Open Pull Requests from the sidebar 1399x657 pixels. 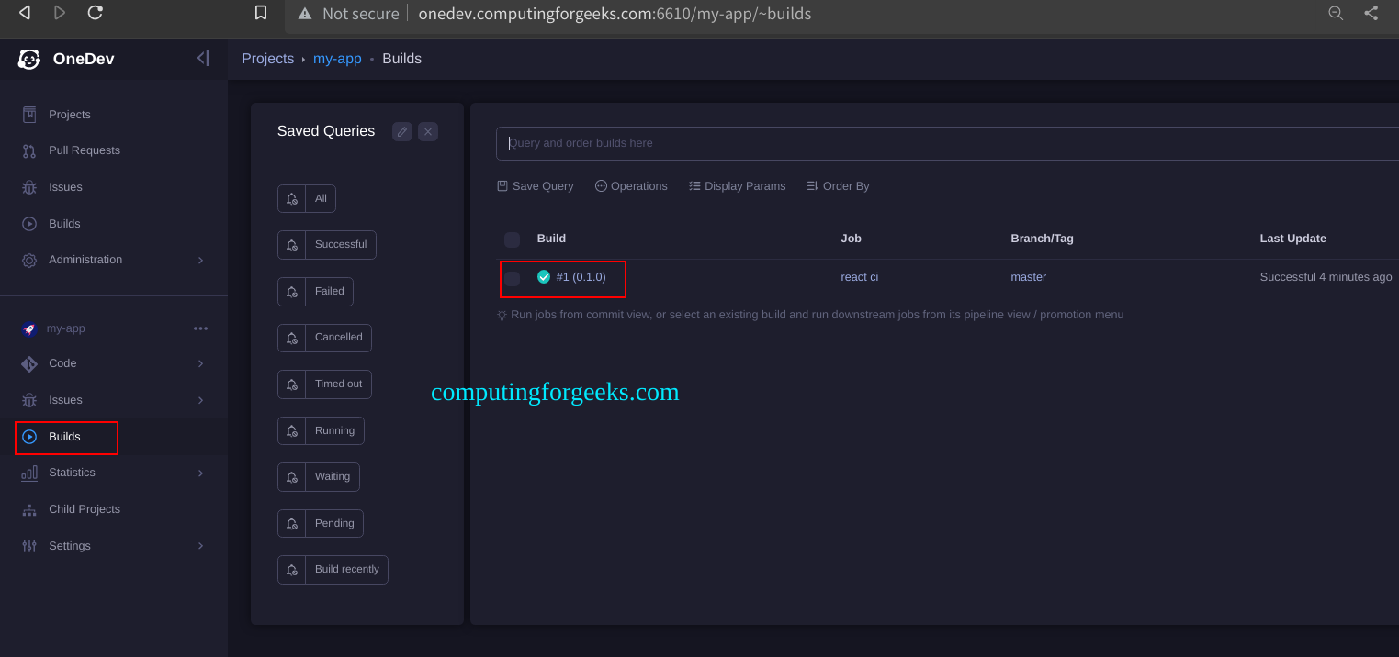84,150
